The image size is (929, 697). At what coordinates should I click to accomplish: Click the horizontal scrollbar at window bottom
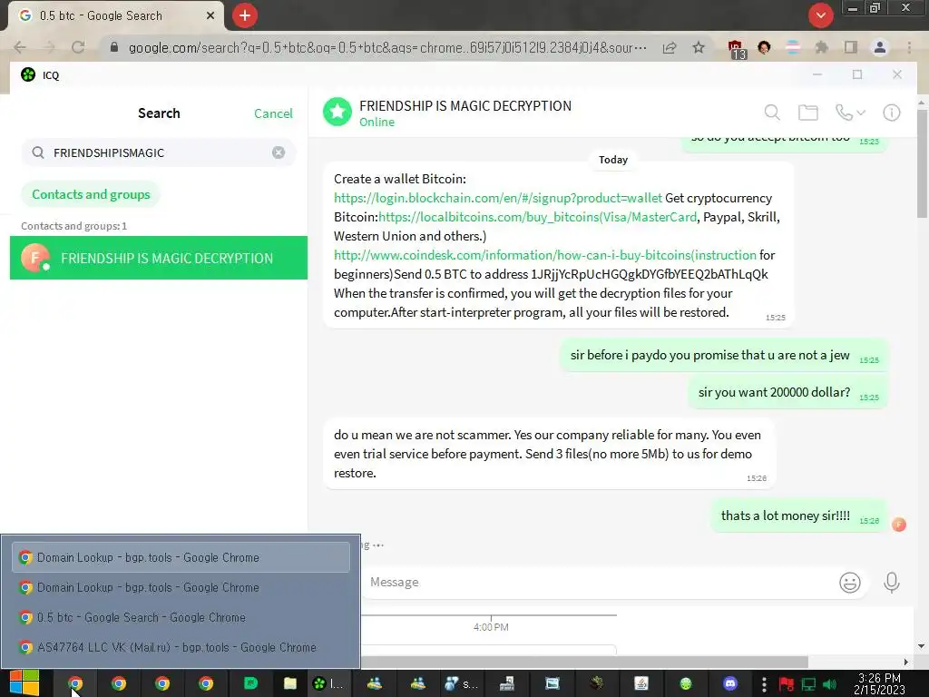point(583,662)
